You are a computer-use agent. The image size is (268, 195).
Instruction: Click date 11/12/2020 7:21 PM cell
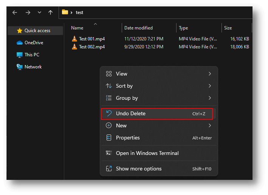click(144, 39)
